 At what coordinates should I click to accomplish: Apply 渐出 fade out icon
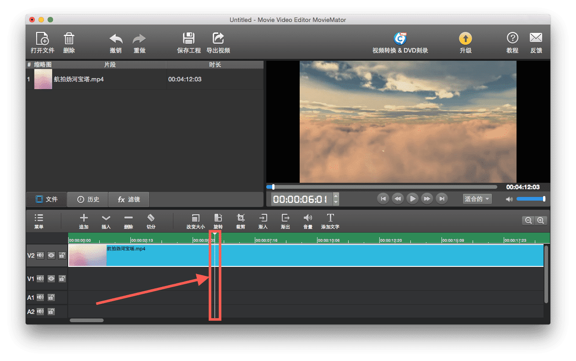[285, 218]
